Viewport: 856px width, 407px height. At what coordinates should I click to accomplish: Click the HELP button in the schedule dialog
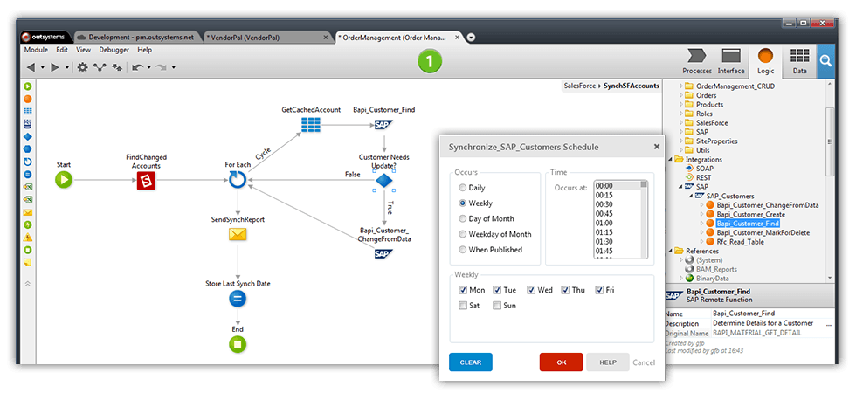pyautogui.click(x=608, y=362)
